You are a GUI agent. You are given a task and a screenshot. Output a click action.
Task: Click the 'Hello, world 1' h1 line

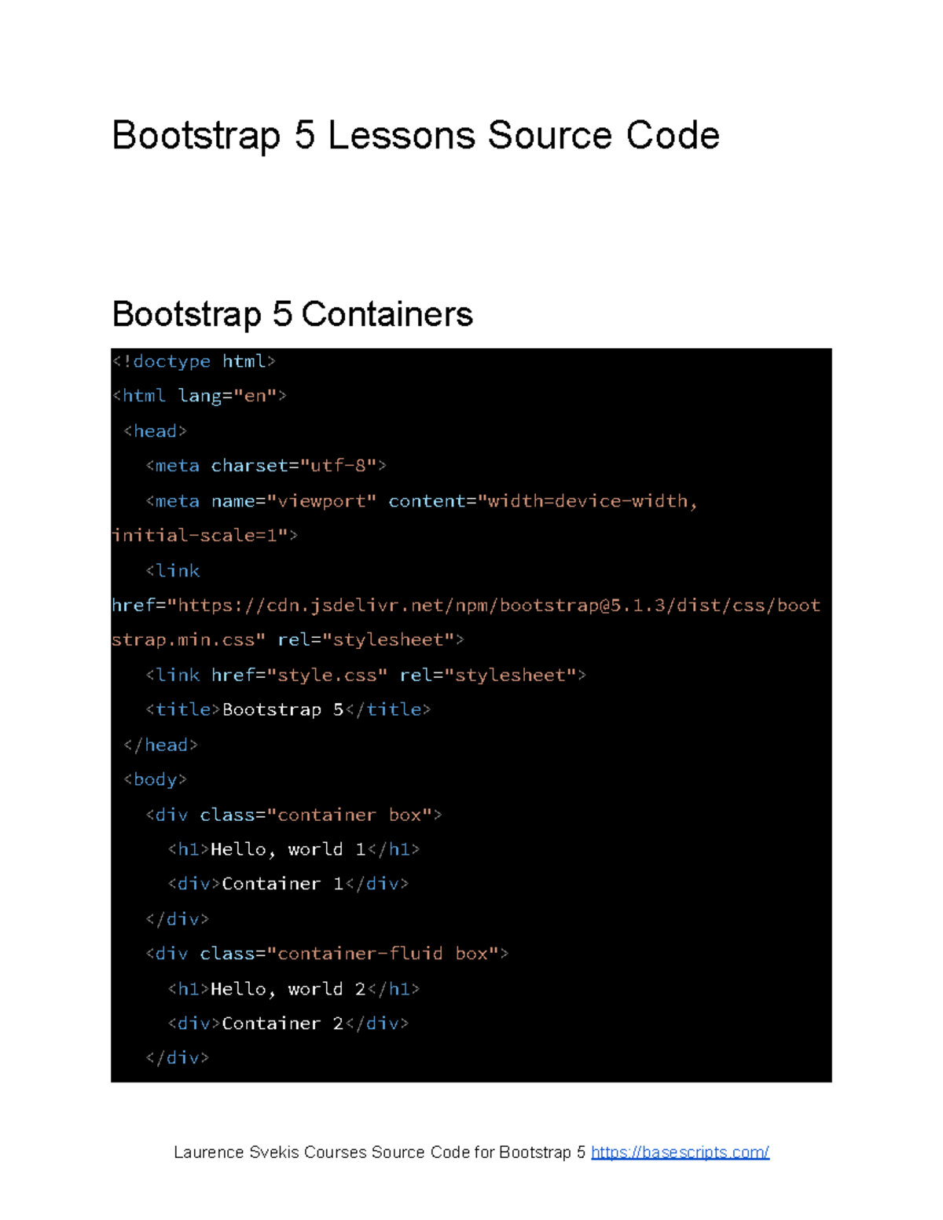point(293,849)
